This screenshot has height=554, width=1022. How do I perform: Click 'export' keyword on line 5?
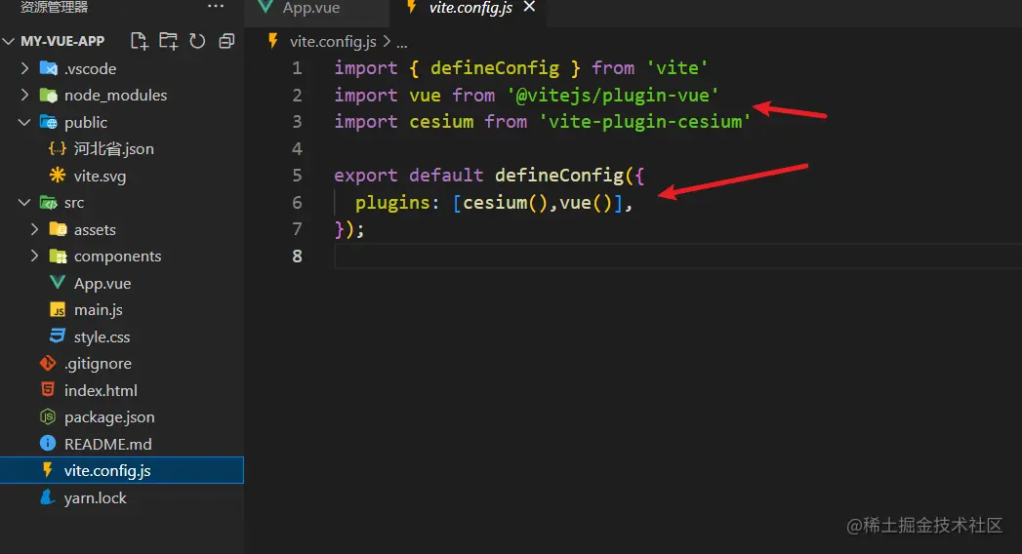point(366,176)
